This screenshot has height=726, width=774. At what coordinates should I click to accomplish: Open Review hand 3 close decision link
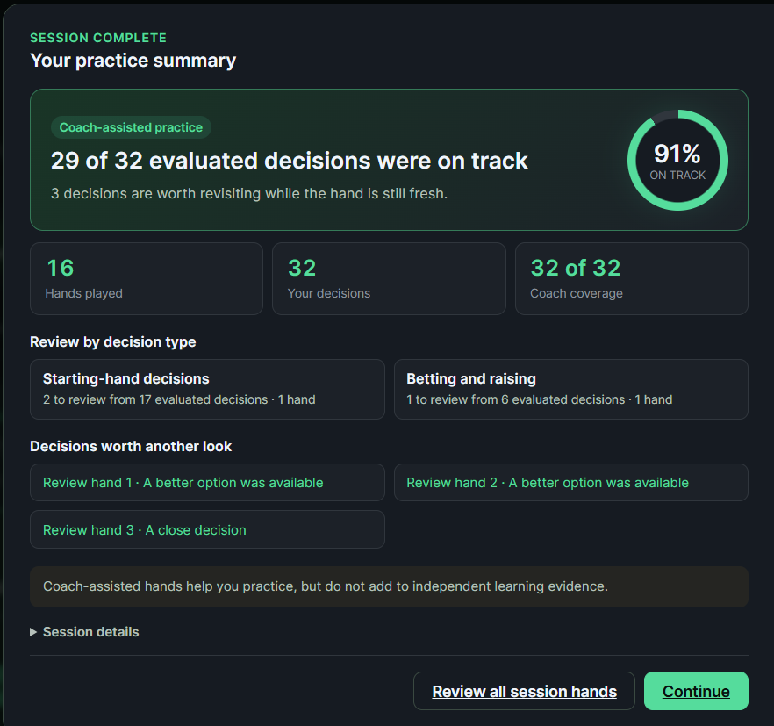click(207, 529)
